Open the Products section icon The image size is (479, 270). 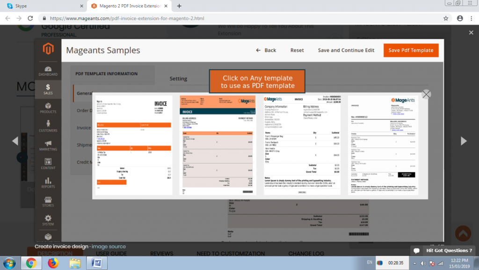point(48,107)
